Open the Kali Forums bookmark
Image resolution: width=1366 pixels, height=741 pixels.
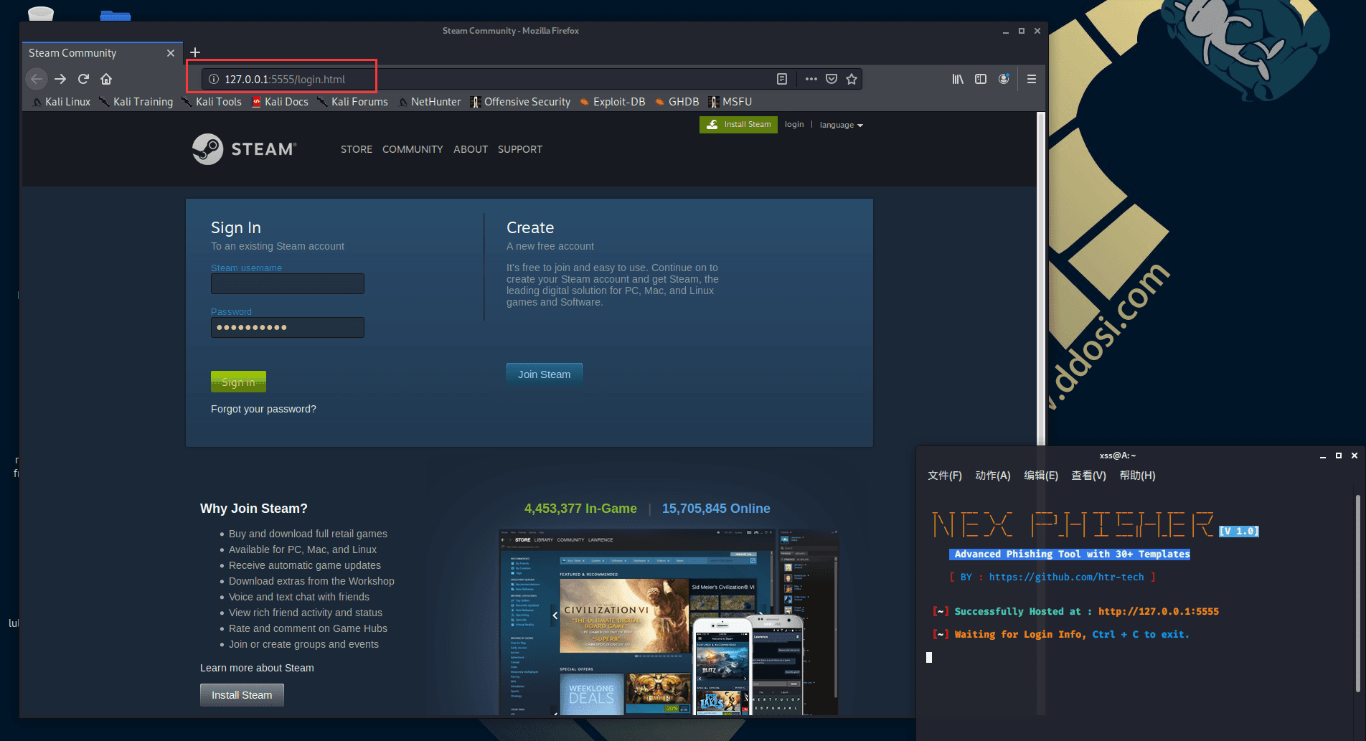click(x=352, y=102)
